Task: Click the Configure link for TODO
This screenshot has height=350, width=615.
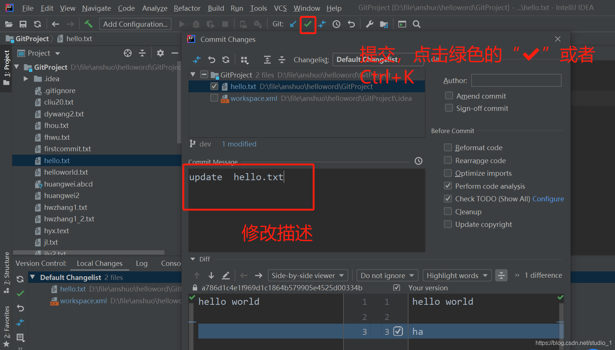Action: pyautogui.click(x=548, y=199)
